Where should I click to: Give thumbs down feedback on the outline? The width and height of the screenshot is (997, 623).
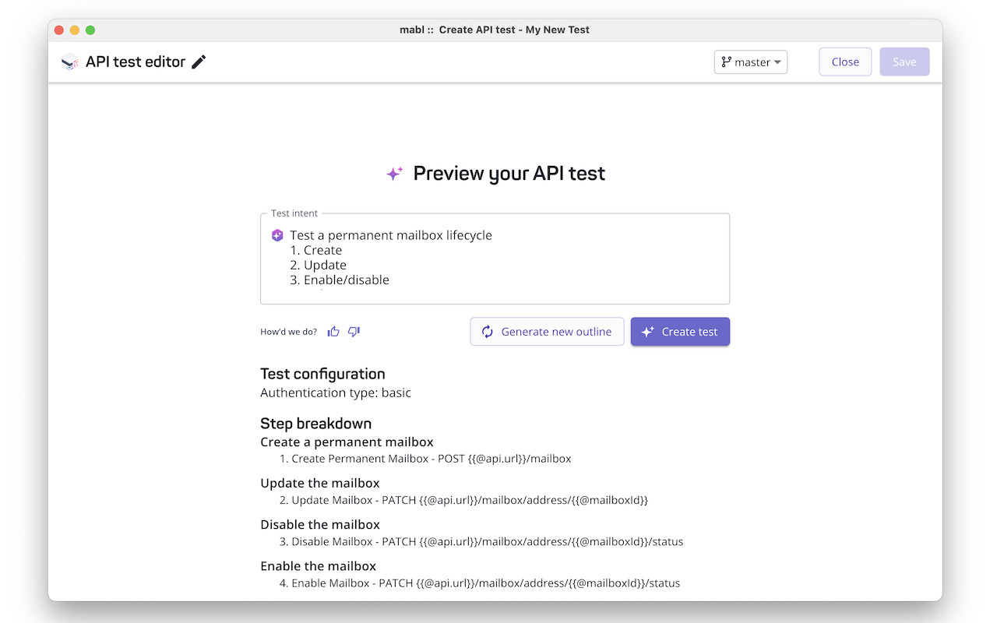click(x=354, y=331)
